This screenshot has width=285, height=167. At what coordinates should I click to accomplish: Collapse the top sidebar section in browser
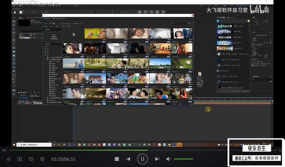coord(44,29)
